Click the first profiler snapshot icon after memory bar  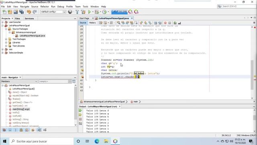tap(131, 12)
